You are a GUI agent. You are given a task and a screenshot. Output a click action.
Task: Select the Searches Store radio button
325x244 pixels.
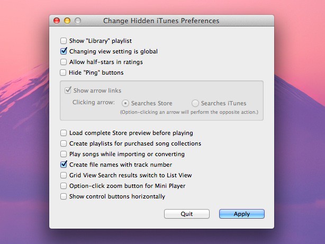tap(125, 103)
